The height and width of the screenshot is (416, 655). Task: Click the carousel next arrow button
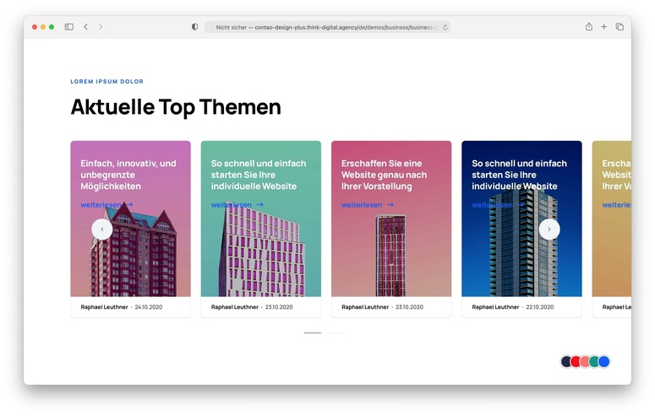(549, 229)
